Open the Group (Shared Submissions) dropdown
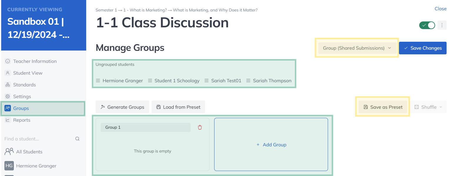451x176 pixels. (x=357, y=48)
